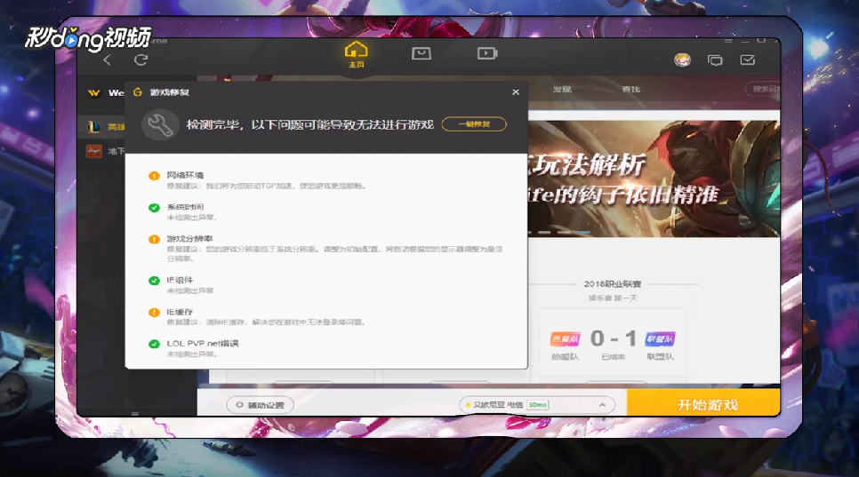The width and height of the screenshot is (859, 477).
Task: Go back with the left arrow
Action: tap(108, 60)
